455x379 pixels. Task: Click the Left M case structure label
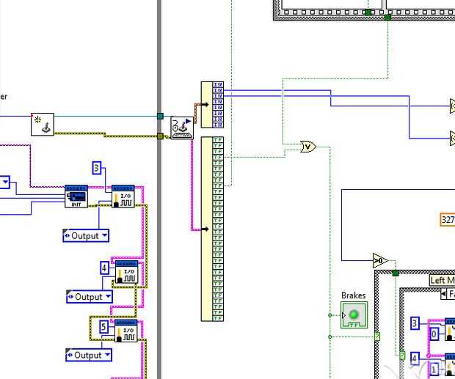coord(443,280)
